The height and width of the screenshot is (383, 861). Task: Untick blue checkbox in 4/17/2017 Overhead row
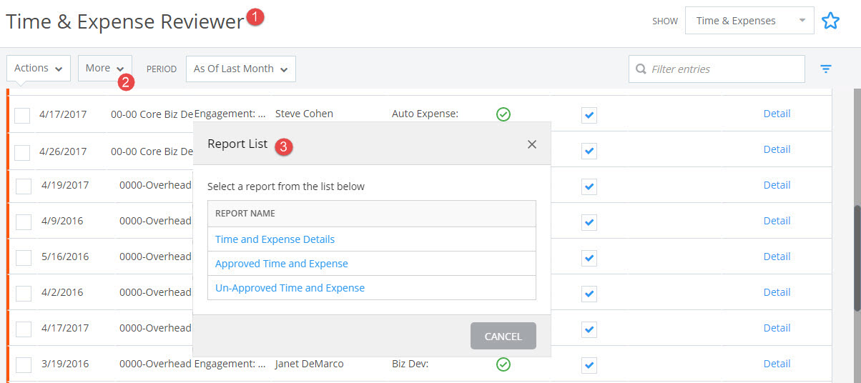(x=589, y=329)
